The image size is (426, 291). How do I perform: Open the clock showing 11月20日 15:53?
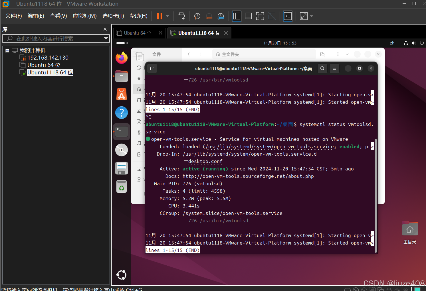point(280,43)
